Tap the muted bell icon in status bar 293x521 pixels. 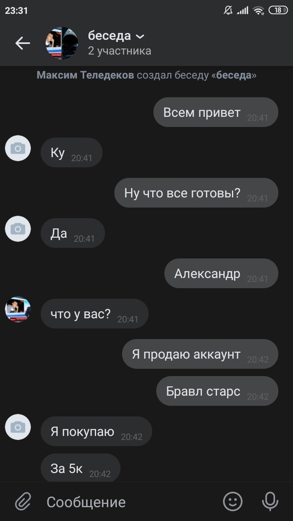(228, 10)
